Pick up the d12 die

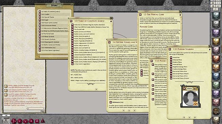click(20, 121)
